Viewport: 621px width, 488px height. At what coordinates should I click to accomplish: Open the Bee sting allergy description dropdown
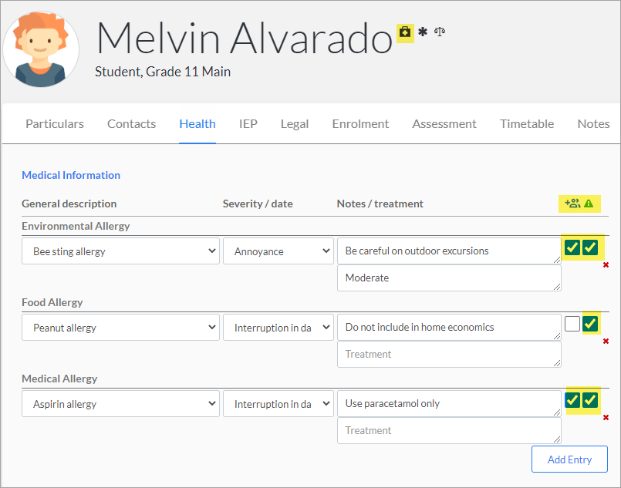(120, 251)
